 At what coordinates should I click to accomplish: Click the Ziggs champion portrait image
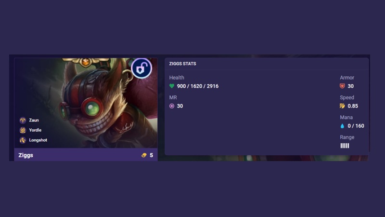point(86,103)
